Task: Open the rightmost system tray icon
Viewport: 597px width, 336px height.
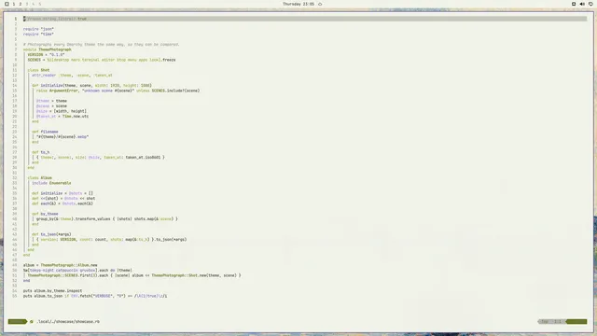Action: [590, 4]
